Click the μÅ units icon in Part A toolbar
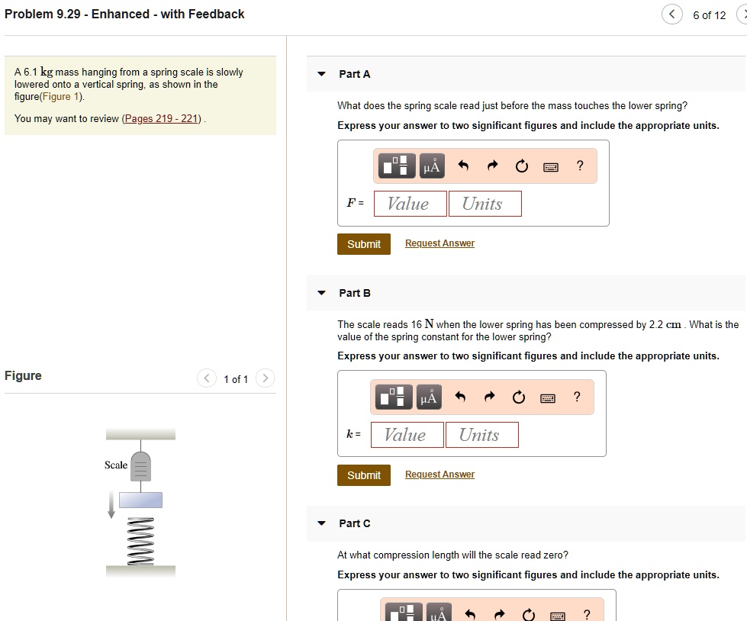747x621 pixels. click(431, 166)
